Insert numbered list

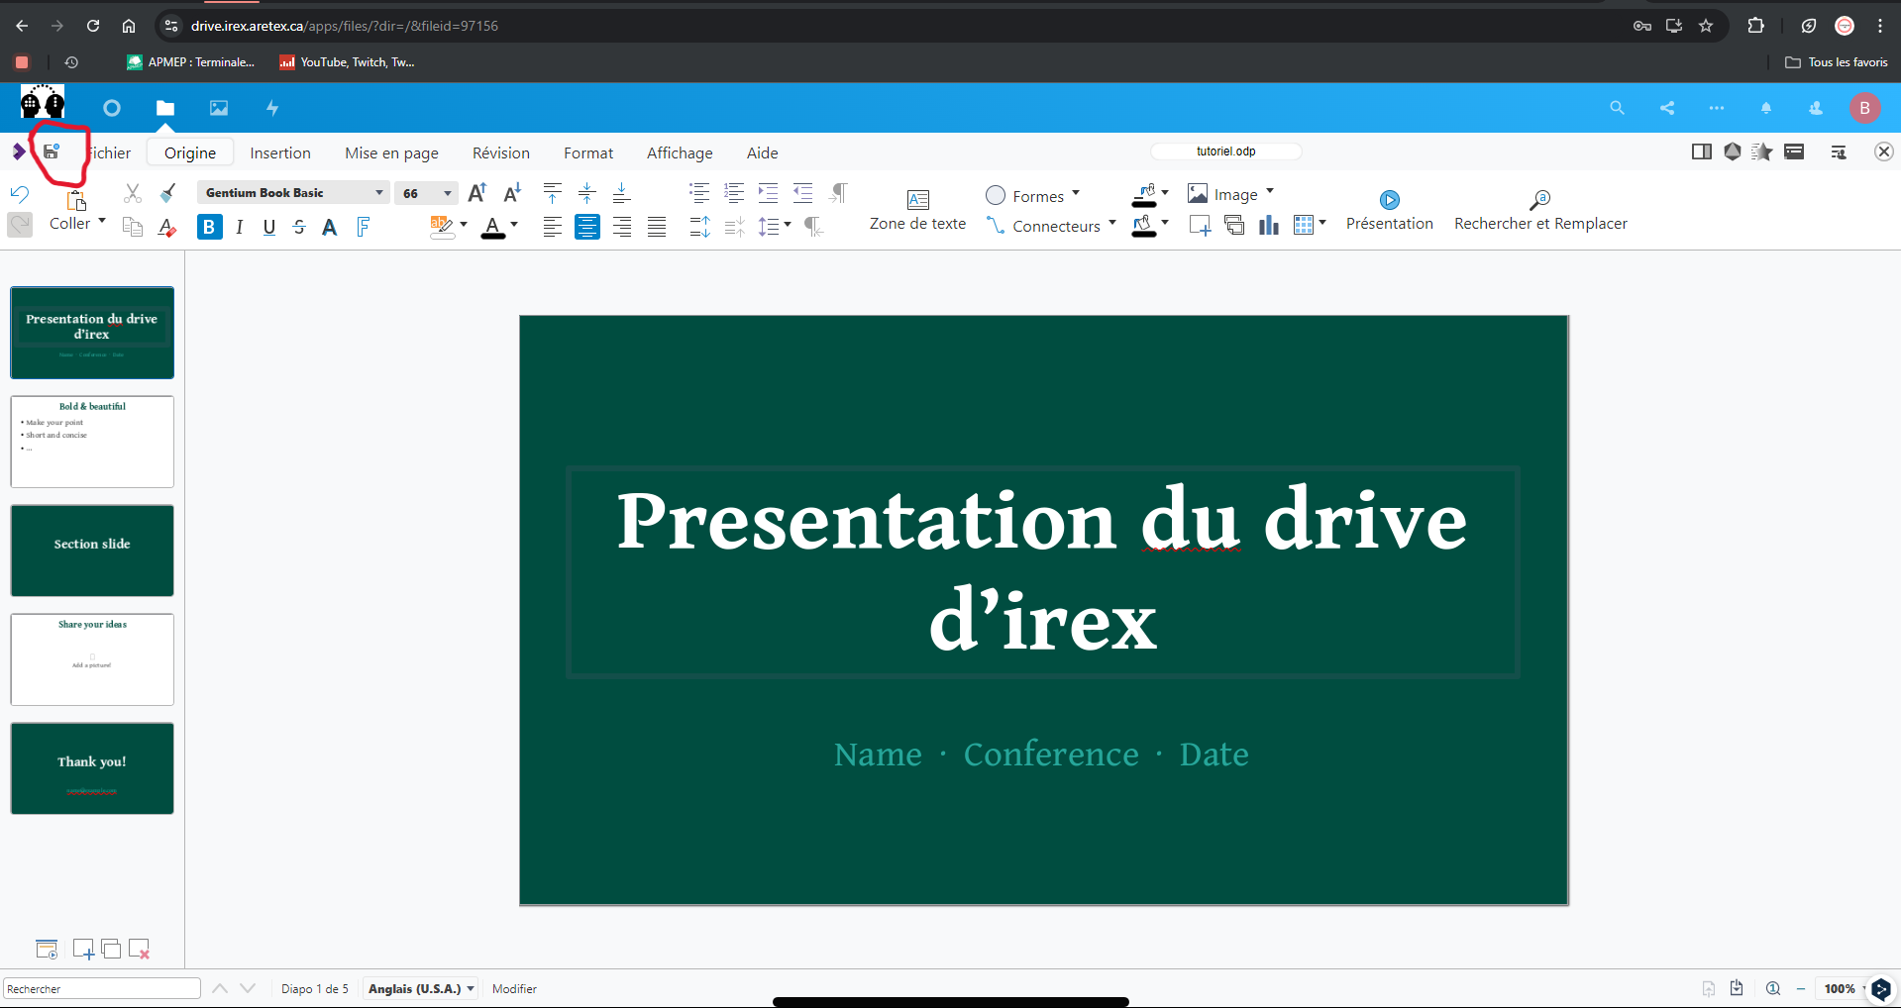[734, 193]
